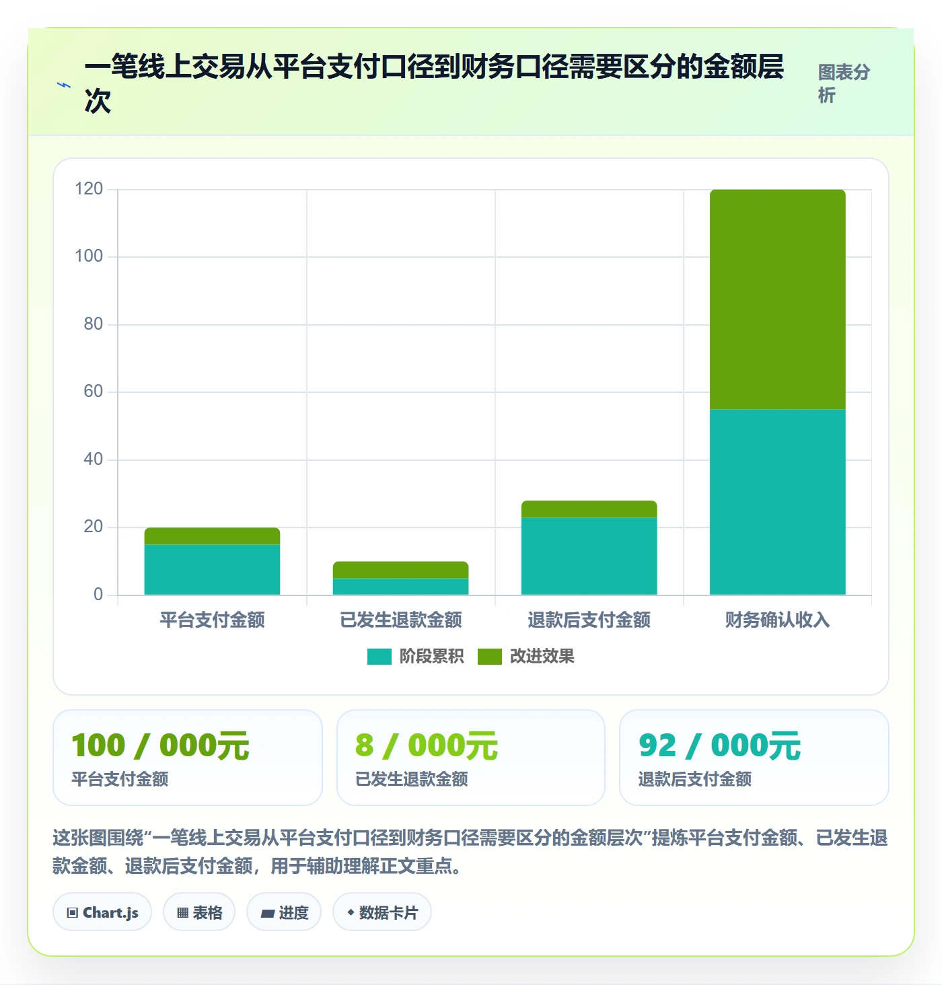Click the 改进效果 legend label
This screenshot has height=985, width=942.
(542, 657)
